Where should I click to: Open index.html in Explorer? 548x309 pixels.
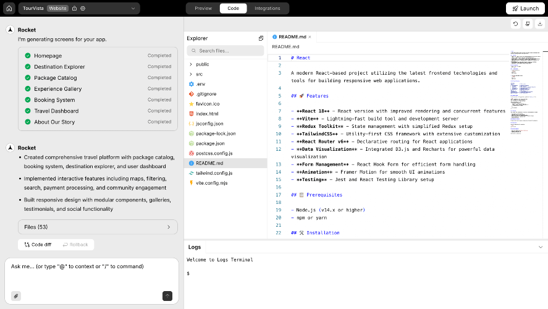coord(226,114)
